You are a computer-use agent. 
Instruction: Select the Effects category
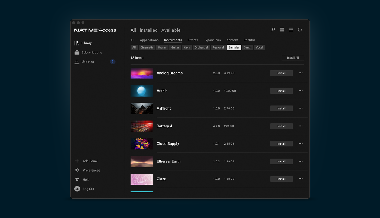click(193, 40)
